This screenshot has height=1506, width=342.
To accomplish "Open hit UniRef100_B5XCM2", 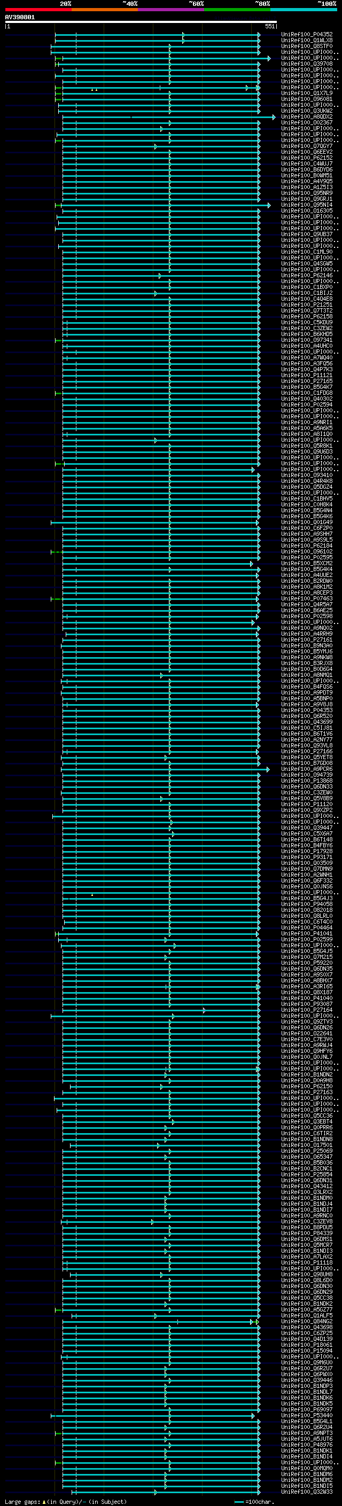I will pyautogui.click(x=307, y=564).
